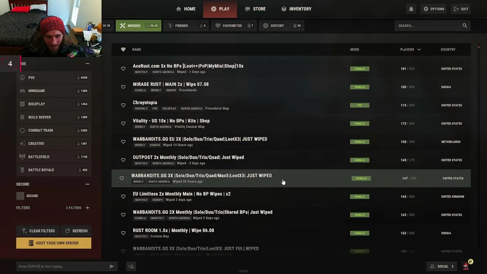The height and width of the screenshot is (274, 487).
Task: Open the Store tab
Action: (x=255, y=9)
